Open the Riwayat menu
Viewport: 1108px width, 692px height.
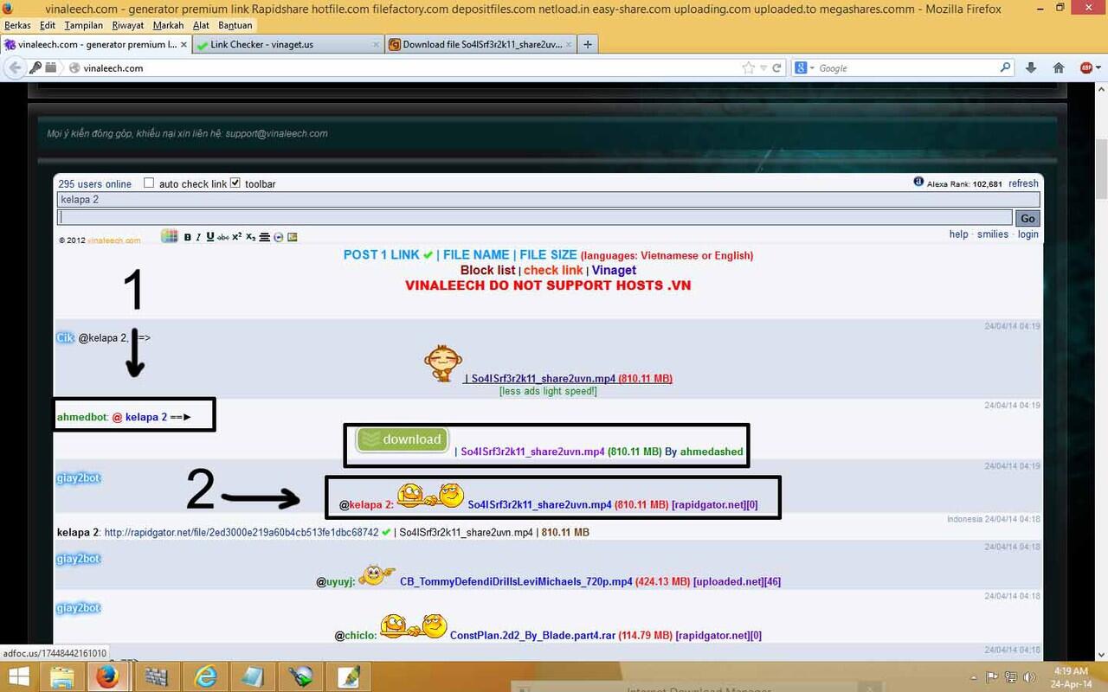pyautogui.click(x=128, y=26)
